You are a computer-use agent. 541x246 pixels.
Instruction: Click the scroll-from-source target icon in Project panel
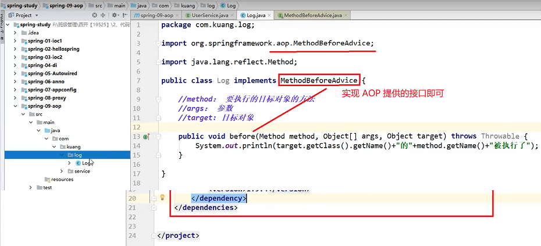(95, 15)
